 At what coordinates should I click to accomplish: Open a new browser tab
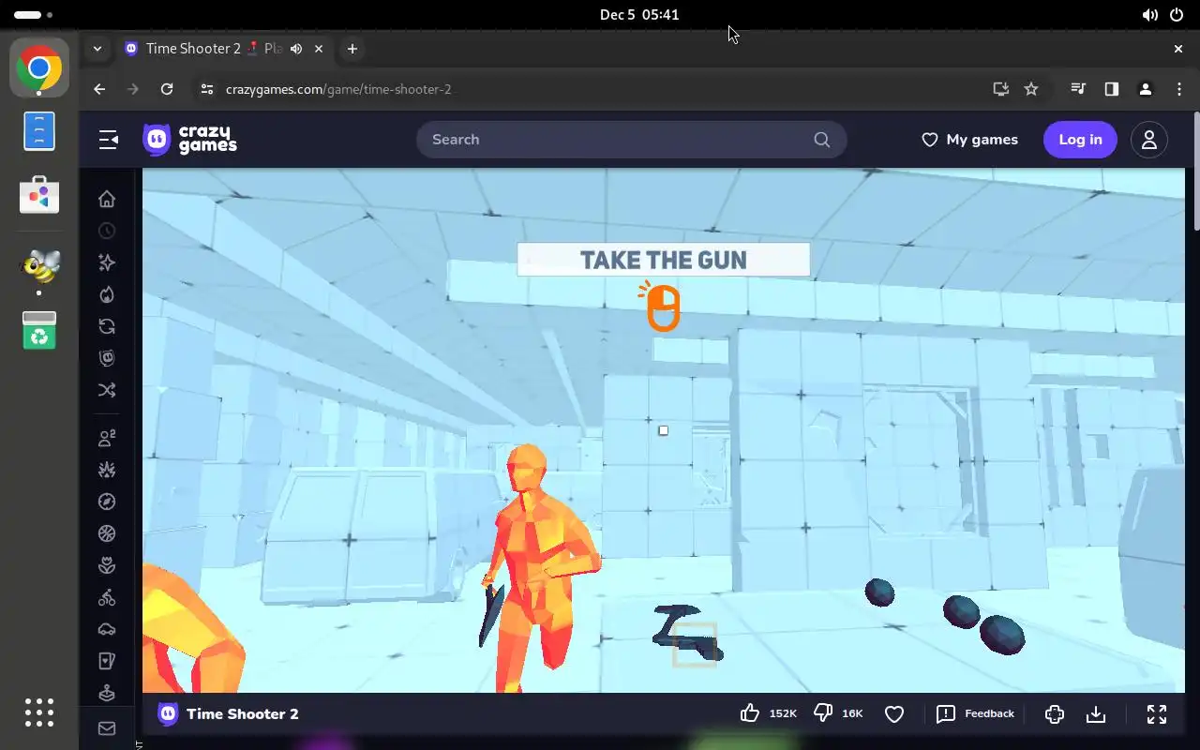pos(352,49)
